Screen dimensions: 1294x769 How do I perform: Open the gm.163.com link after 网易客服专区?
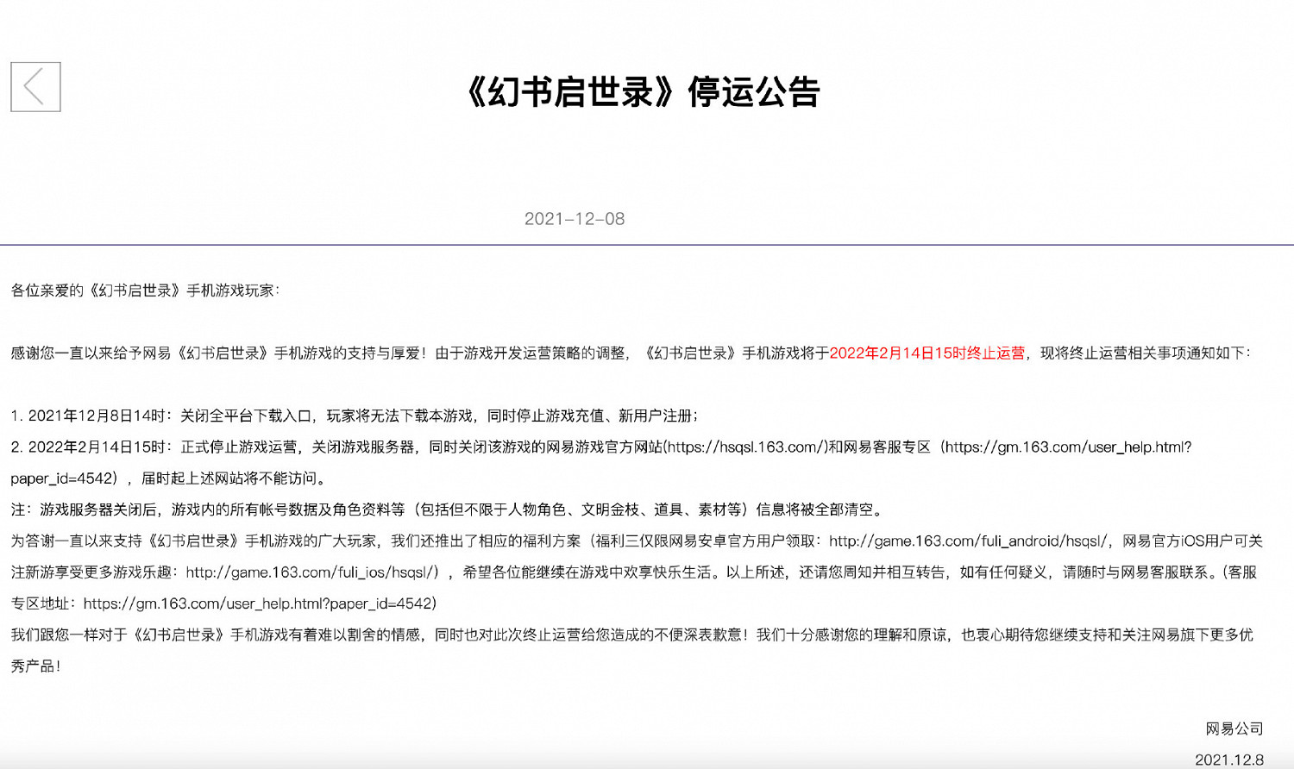1068,447
